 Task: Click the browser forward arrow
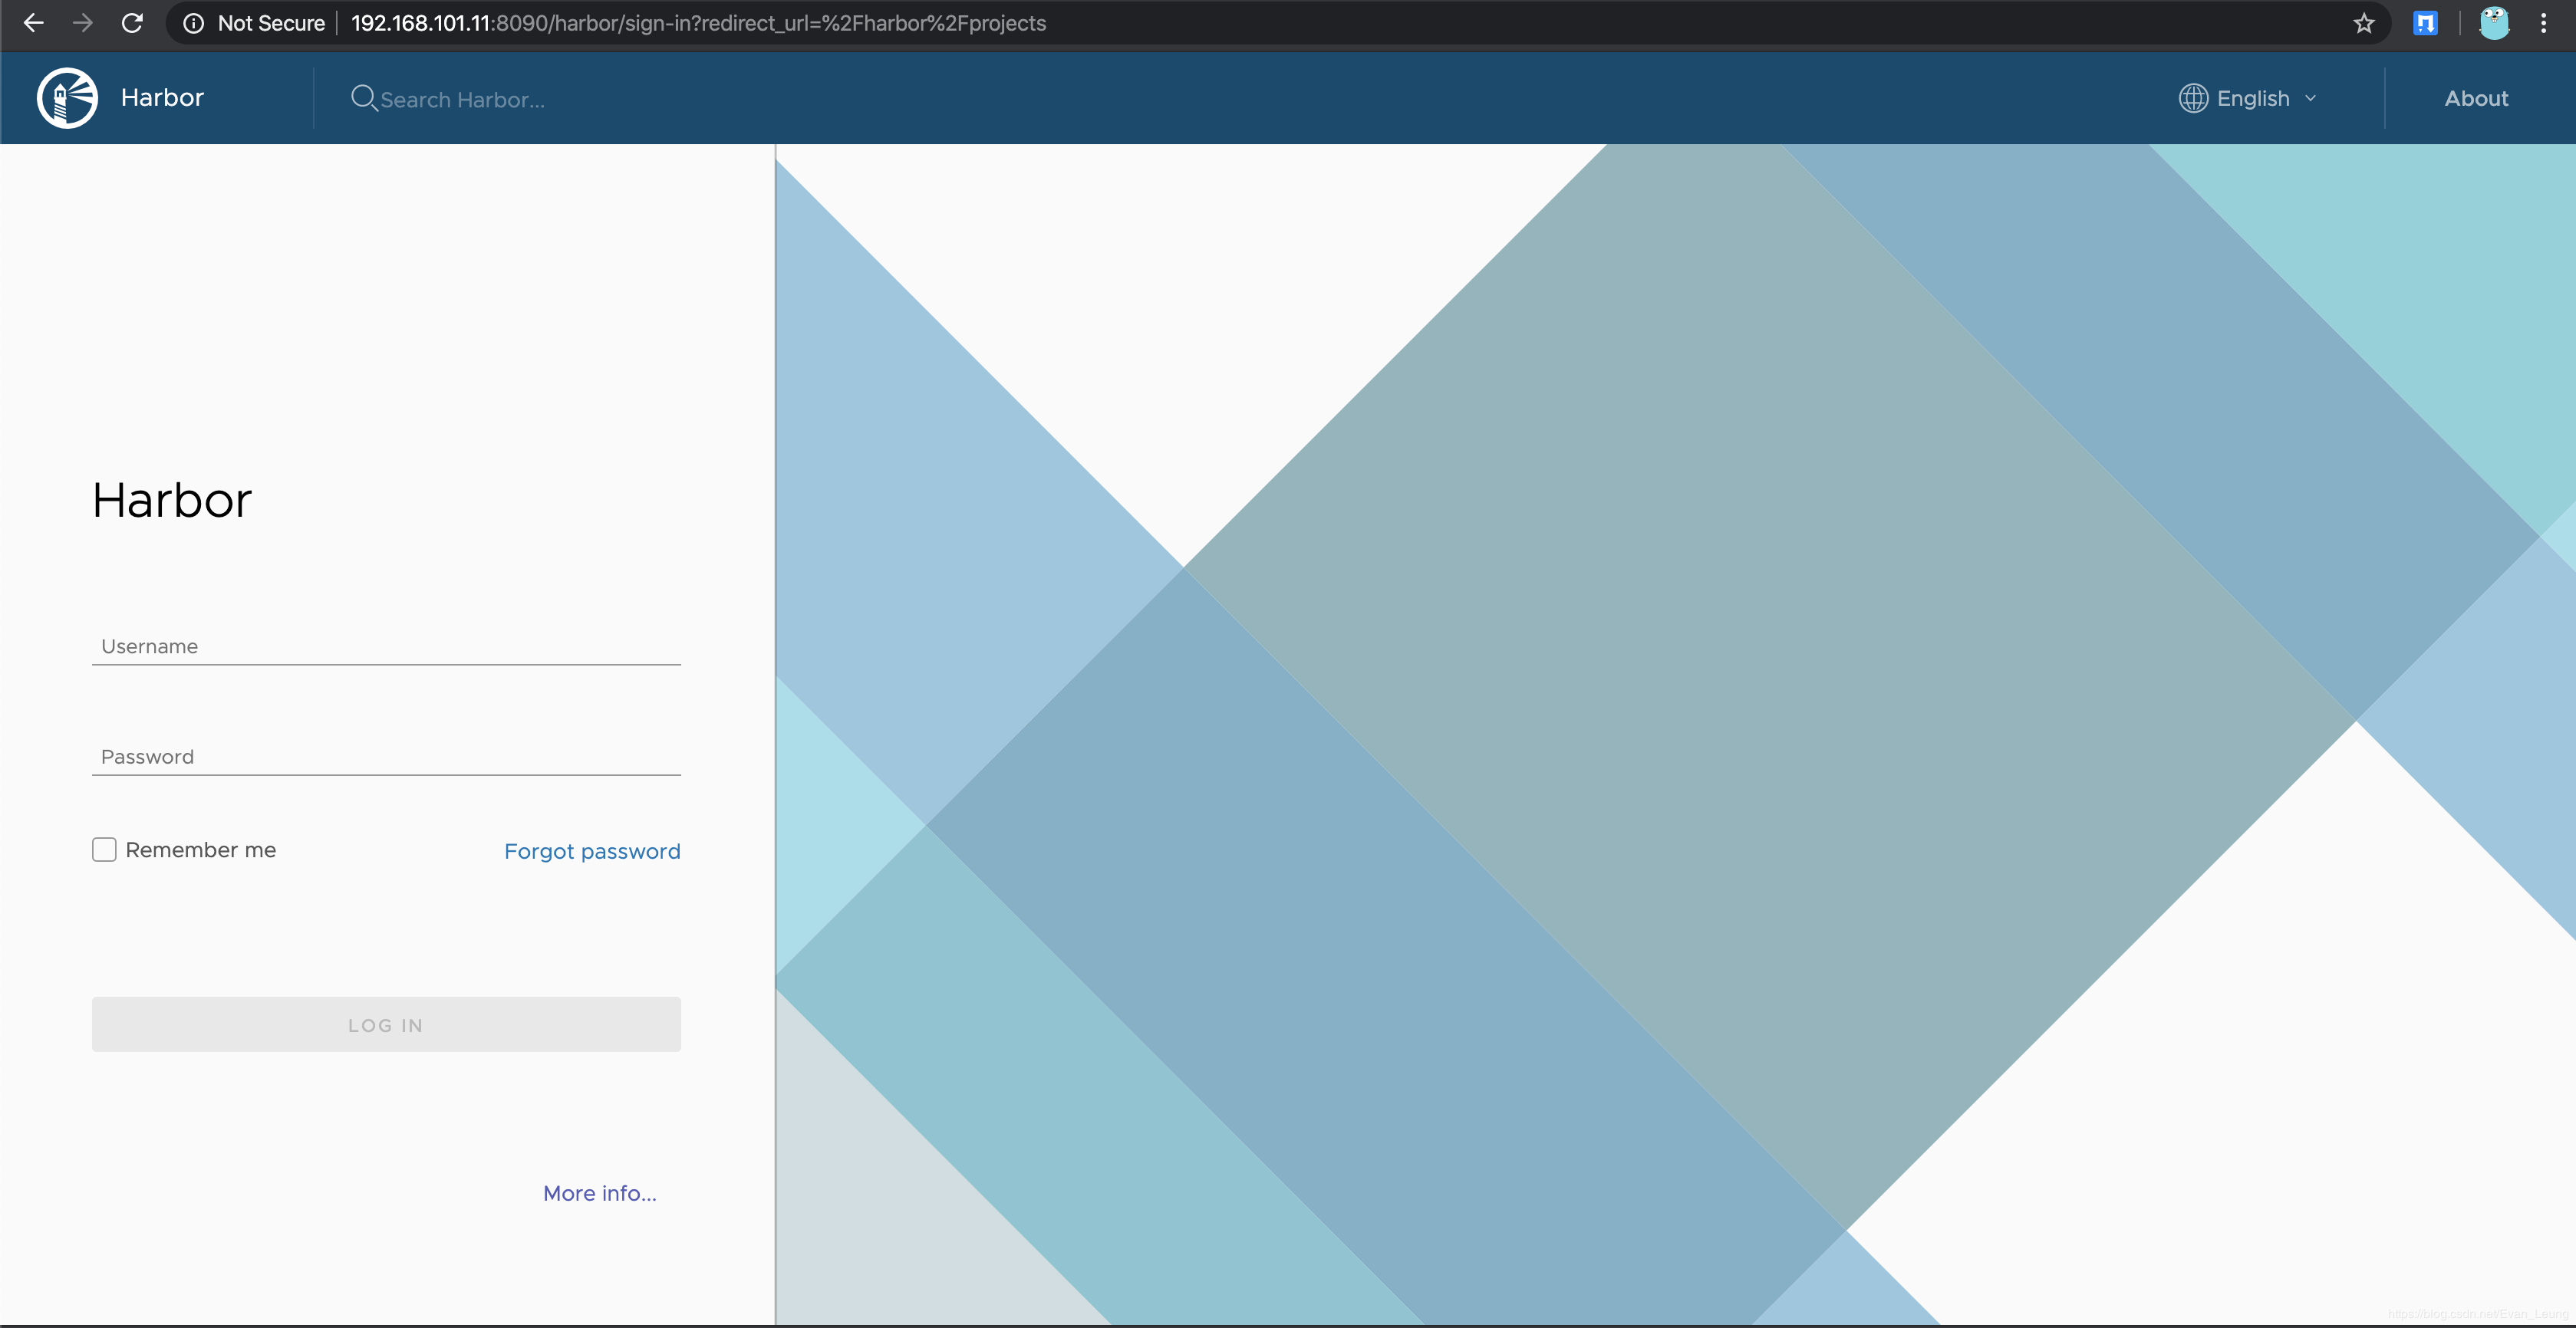(83, 23)
